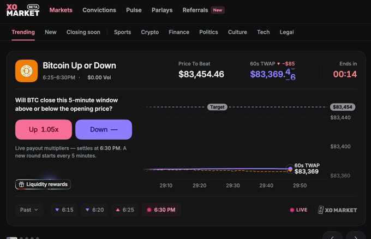Viewport: 371px width, 239px height.
Task: Filter by Closing soon
Action: (83, 32)
